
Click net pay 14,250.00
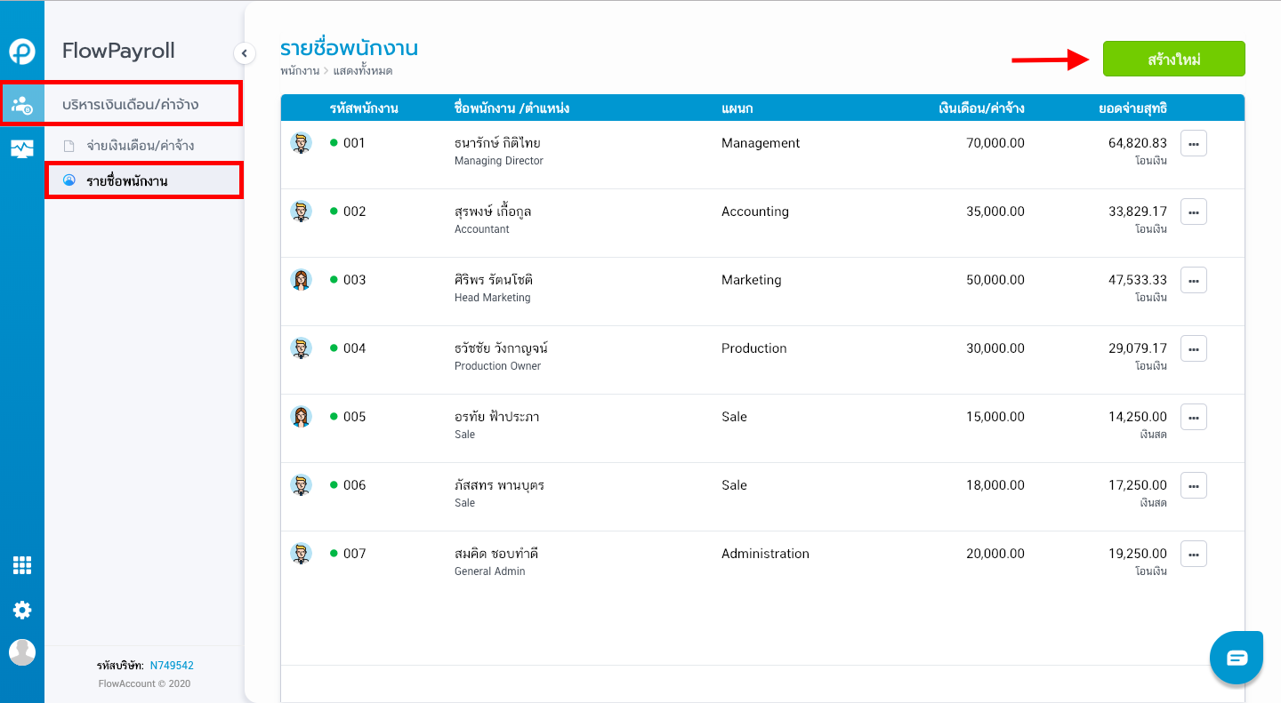click(1138, 417)
